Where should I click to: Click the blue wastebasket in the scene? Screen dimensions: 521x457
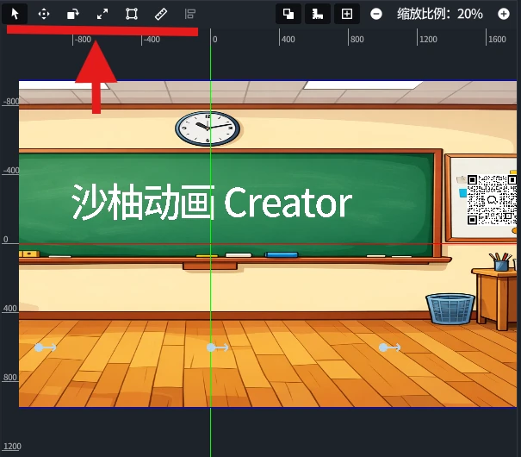pos(450,309)
